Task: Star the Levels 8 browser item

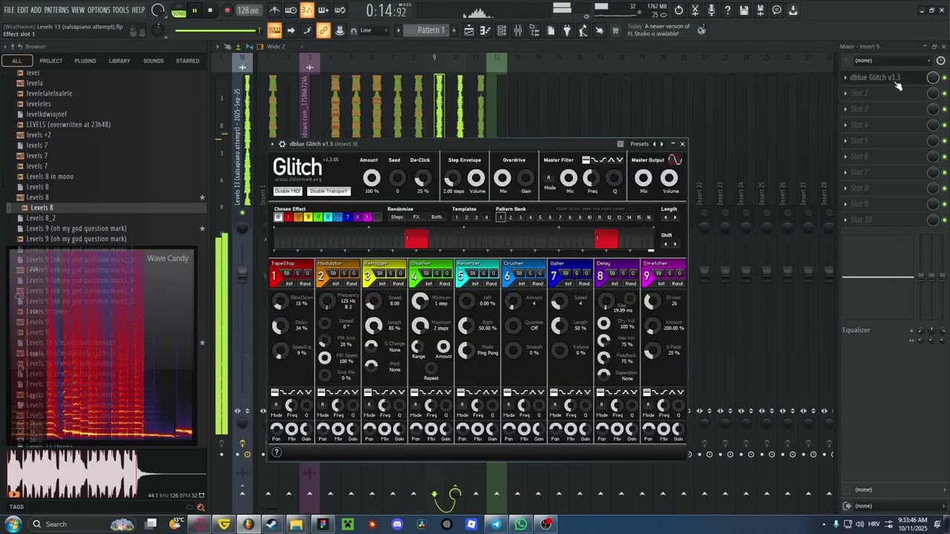Action: pos(202,197)
